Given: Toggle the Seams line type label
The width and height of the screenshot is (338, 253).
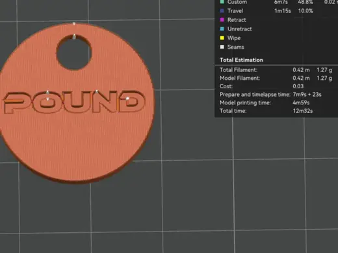Looking at the screenshot, I should (235, 47).
